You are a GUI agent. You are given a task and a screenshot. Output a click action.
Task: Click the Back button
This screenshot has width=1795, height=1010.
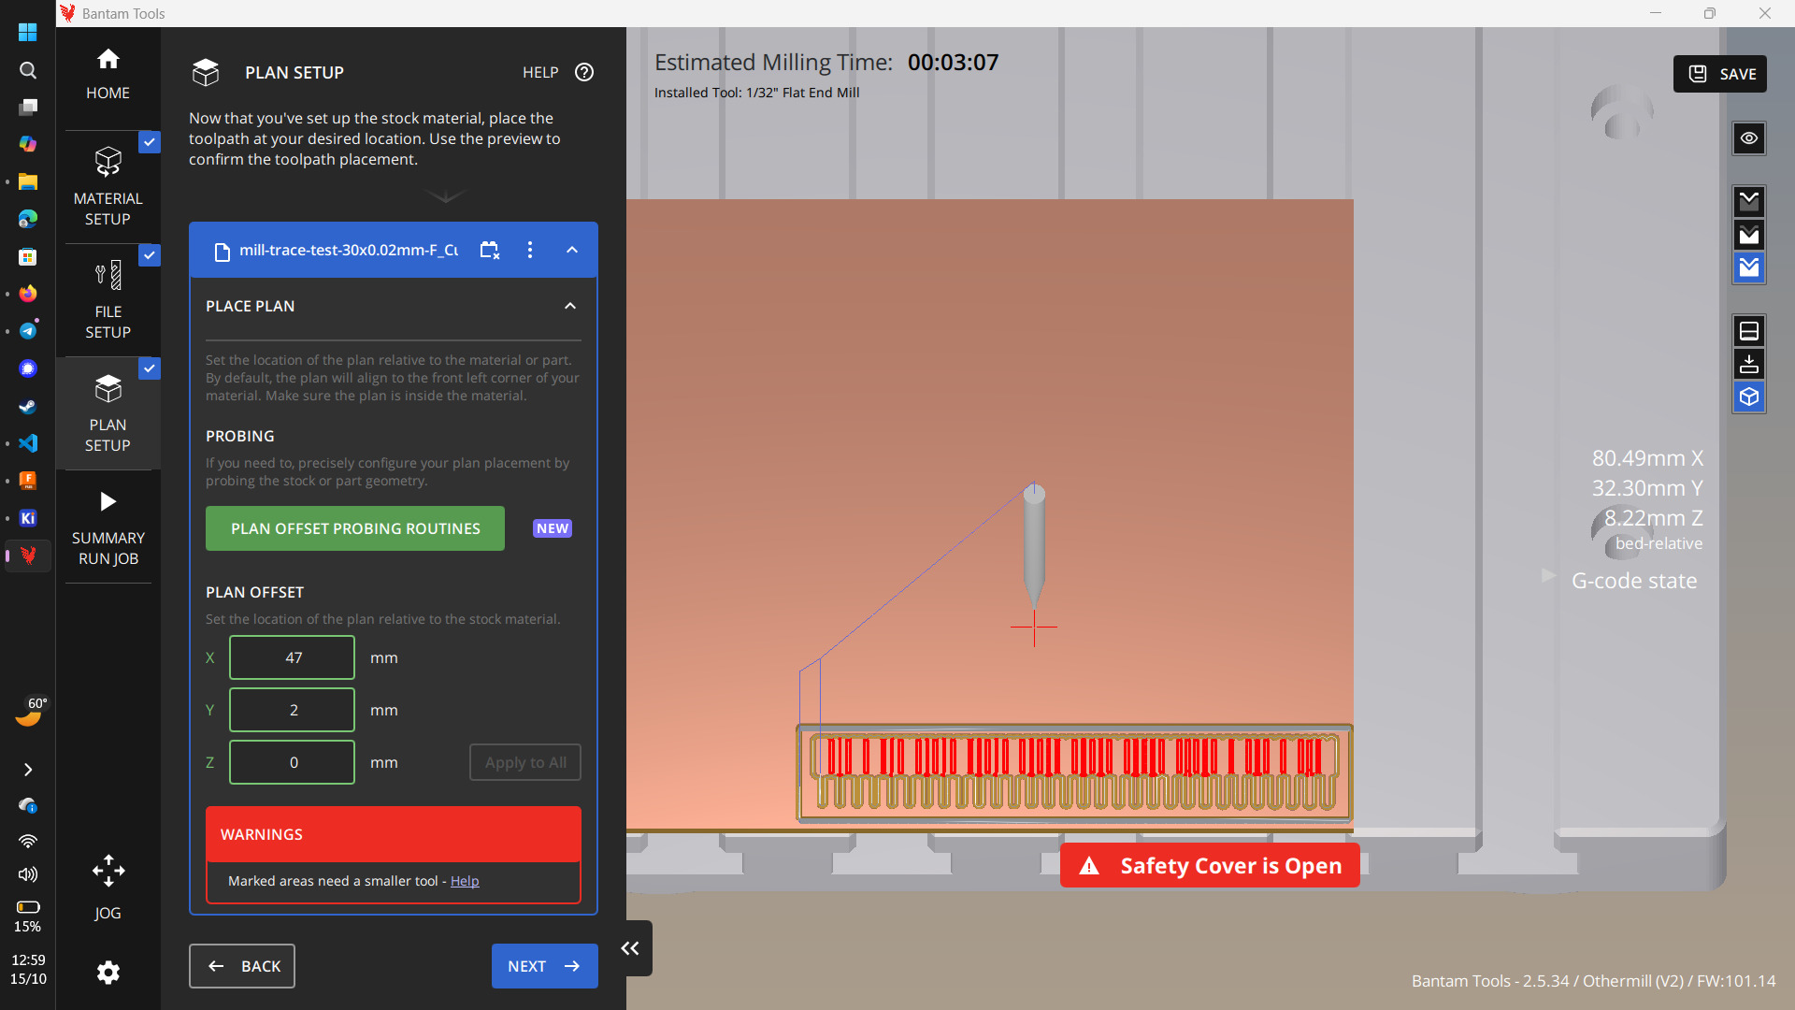click(242, 966)
